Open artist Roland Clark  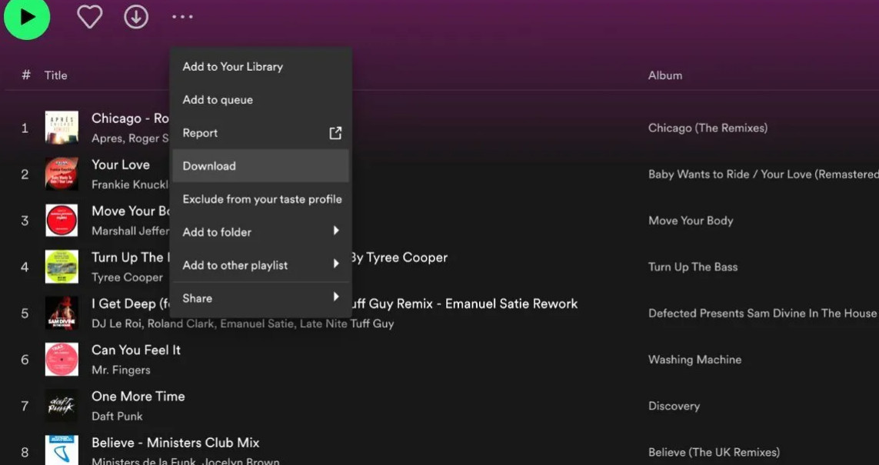point(181,324)
